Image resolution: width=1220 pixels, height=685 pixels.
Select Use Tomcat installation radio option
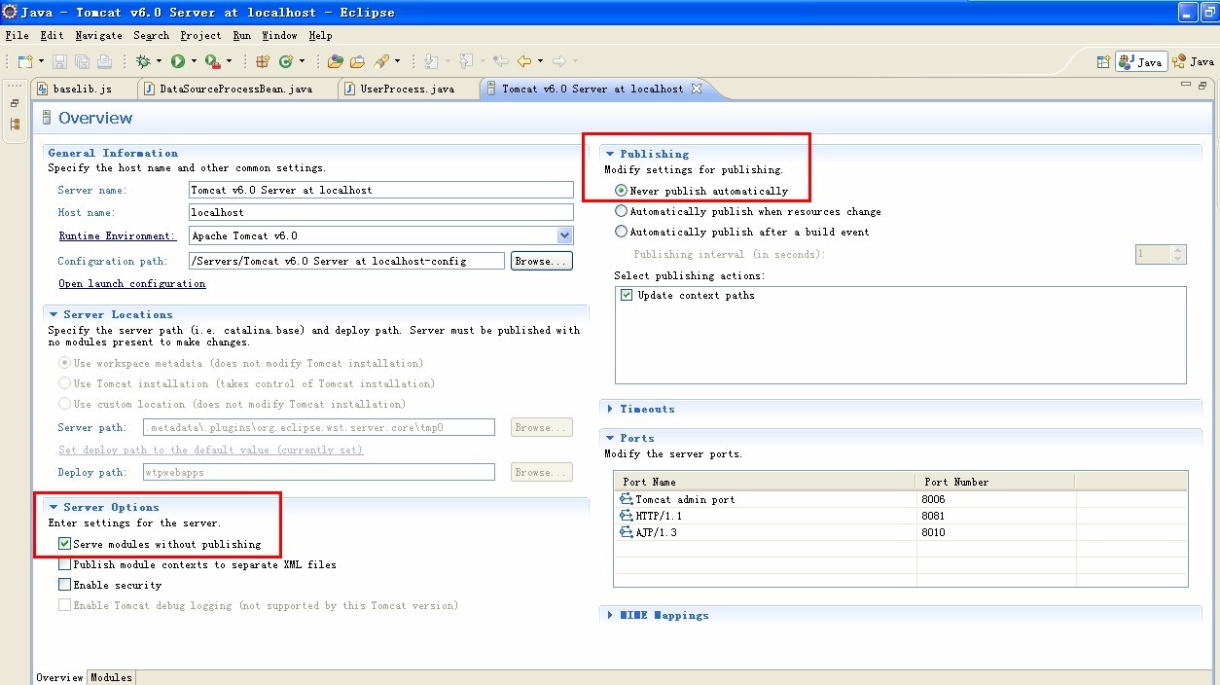(x=64, y=383)
